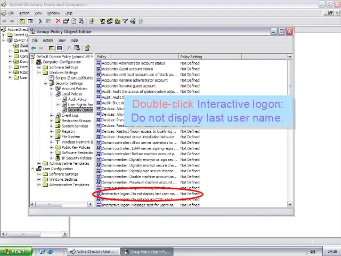Click the properties icon in Active Directory toolbar
Screen dimensions: 341x256
tap(66, 21)
